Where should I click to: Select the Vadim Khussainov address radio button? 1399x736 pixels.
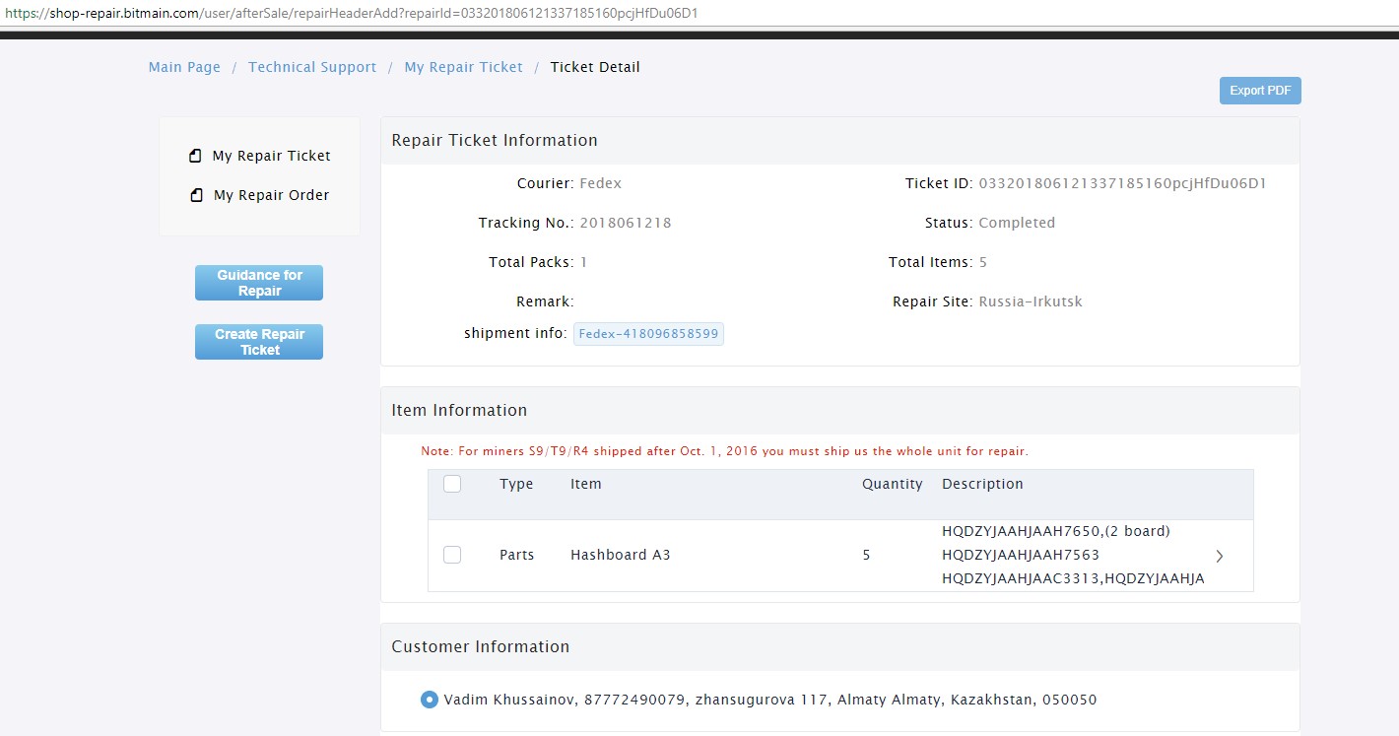tap(430, 700)
